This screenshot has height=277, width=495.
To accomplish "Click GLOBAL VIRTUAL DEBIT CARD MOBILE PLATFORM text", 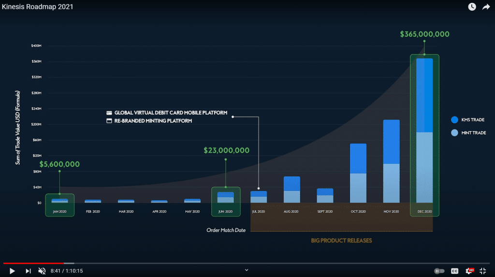I will click(x=171, y=113).
